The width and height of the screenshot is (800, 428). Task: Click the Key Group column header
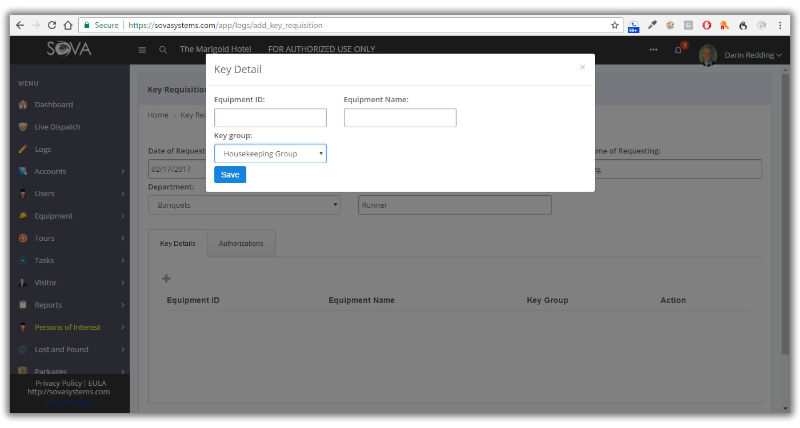point(547,300)
